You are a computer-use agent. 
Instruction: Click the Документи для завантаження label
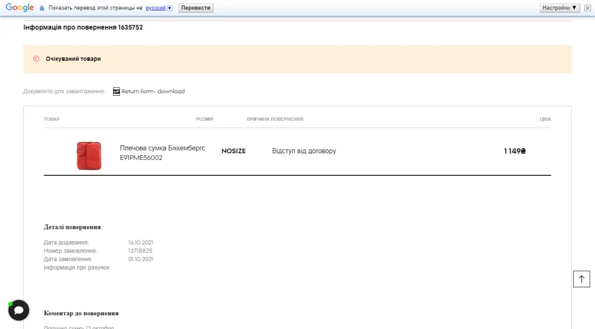coord(64,91)
